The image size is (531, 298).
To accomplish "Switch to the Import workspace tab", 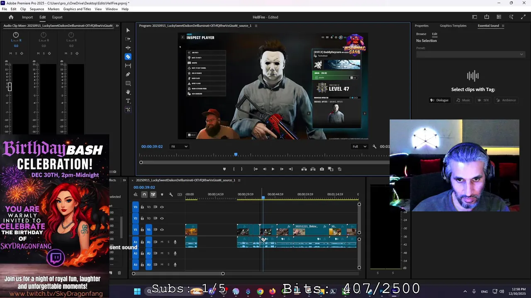I will coord(27,17).
